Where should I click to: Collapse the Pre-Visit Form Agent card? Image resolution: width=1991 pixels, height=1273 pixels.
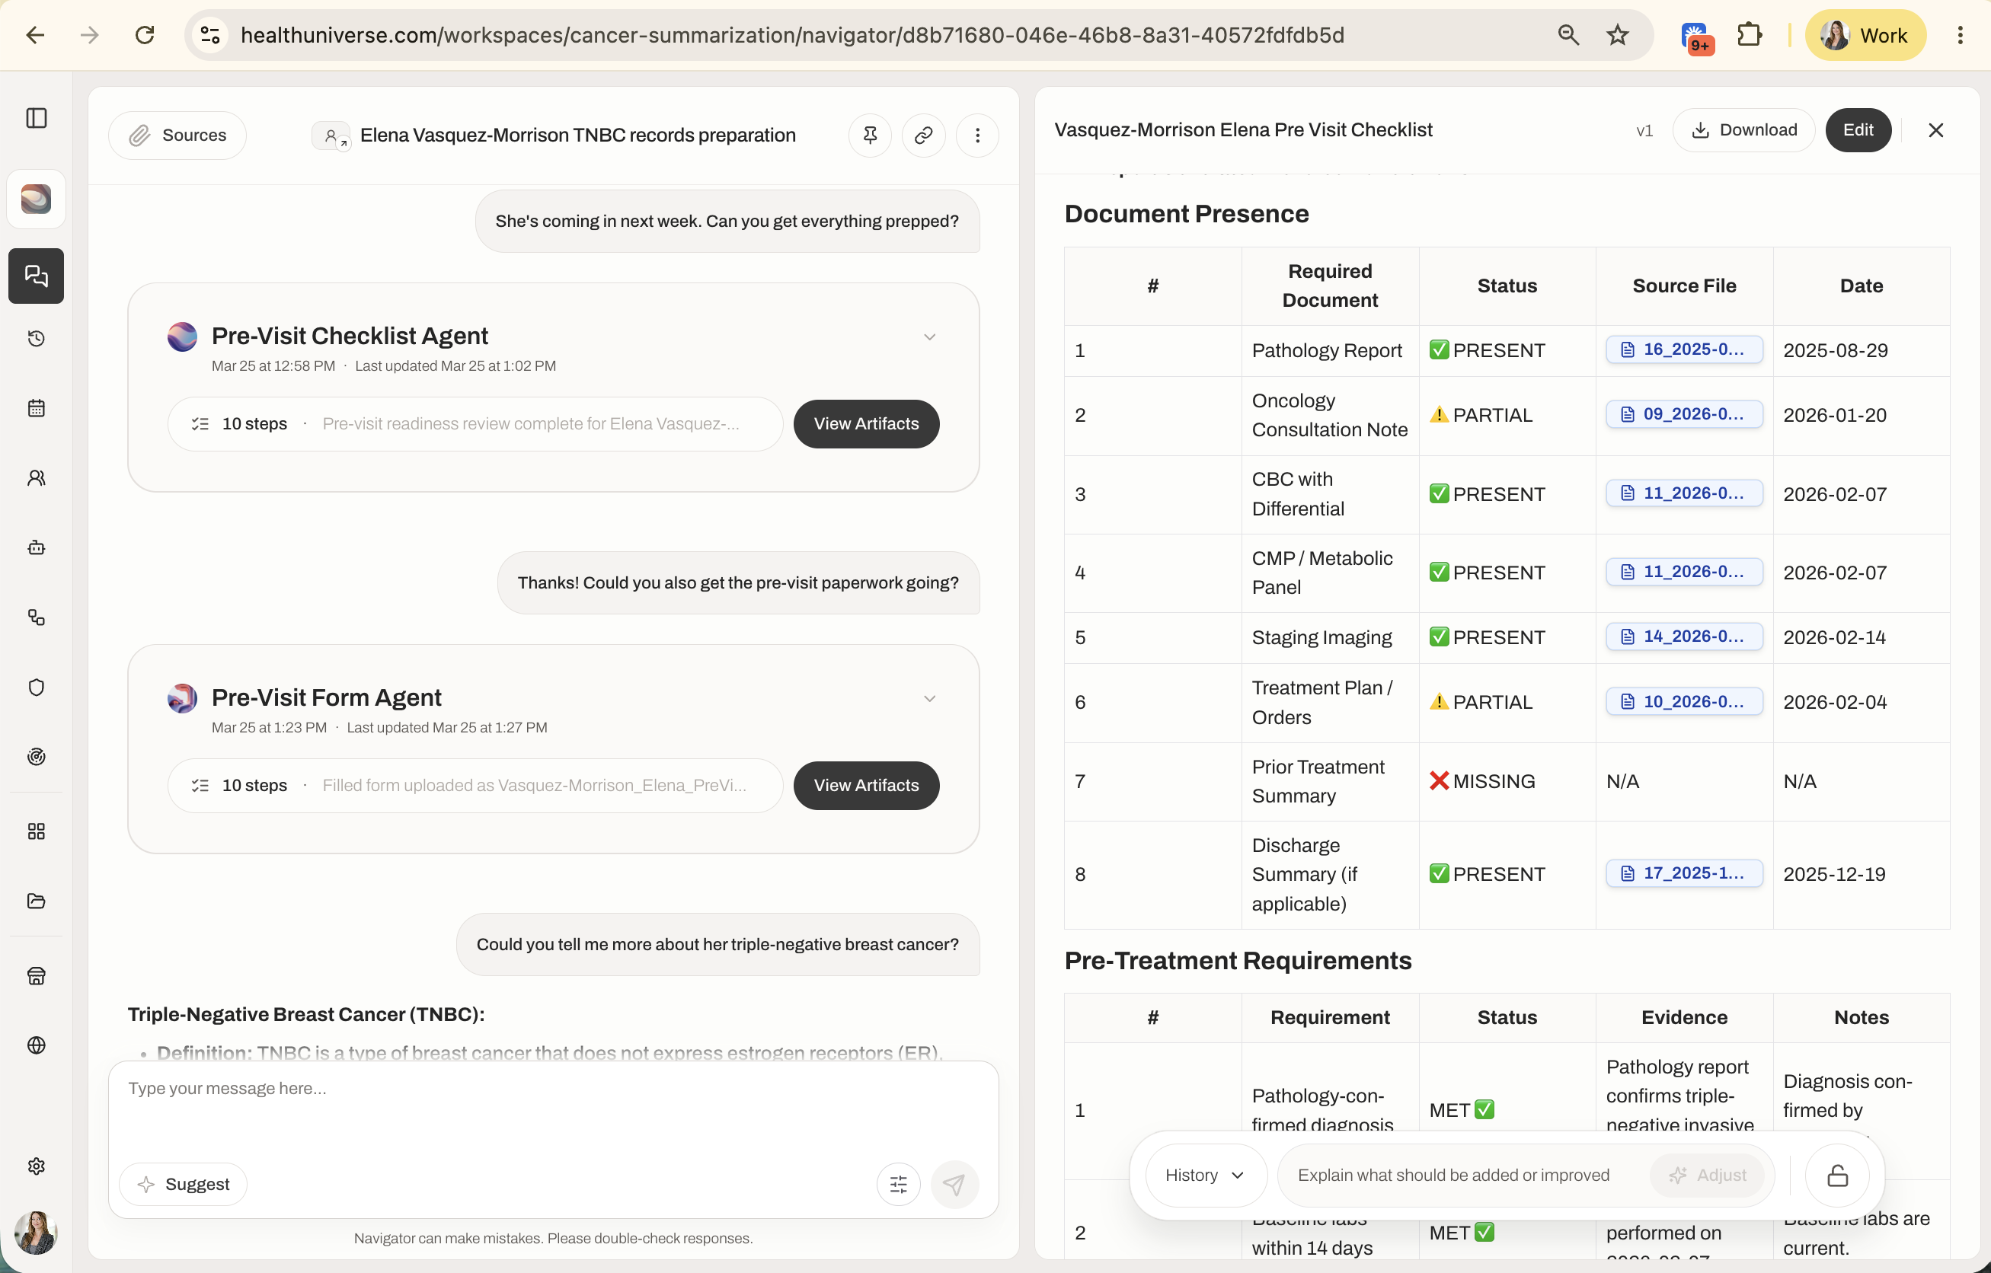coord(929,698)
